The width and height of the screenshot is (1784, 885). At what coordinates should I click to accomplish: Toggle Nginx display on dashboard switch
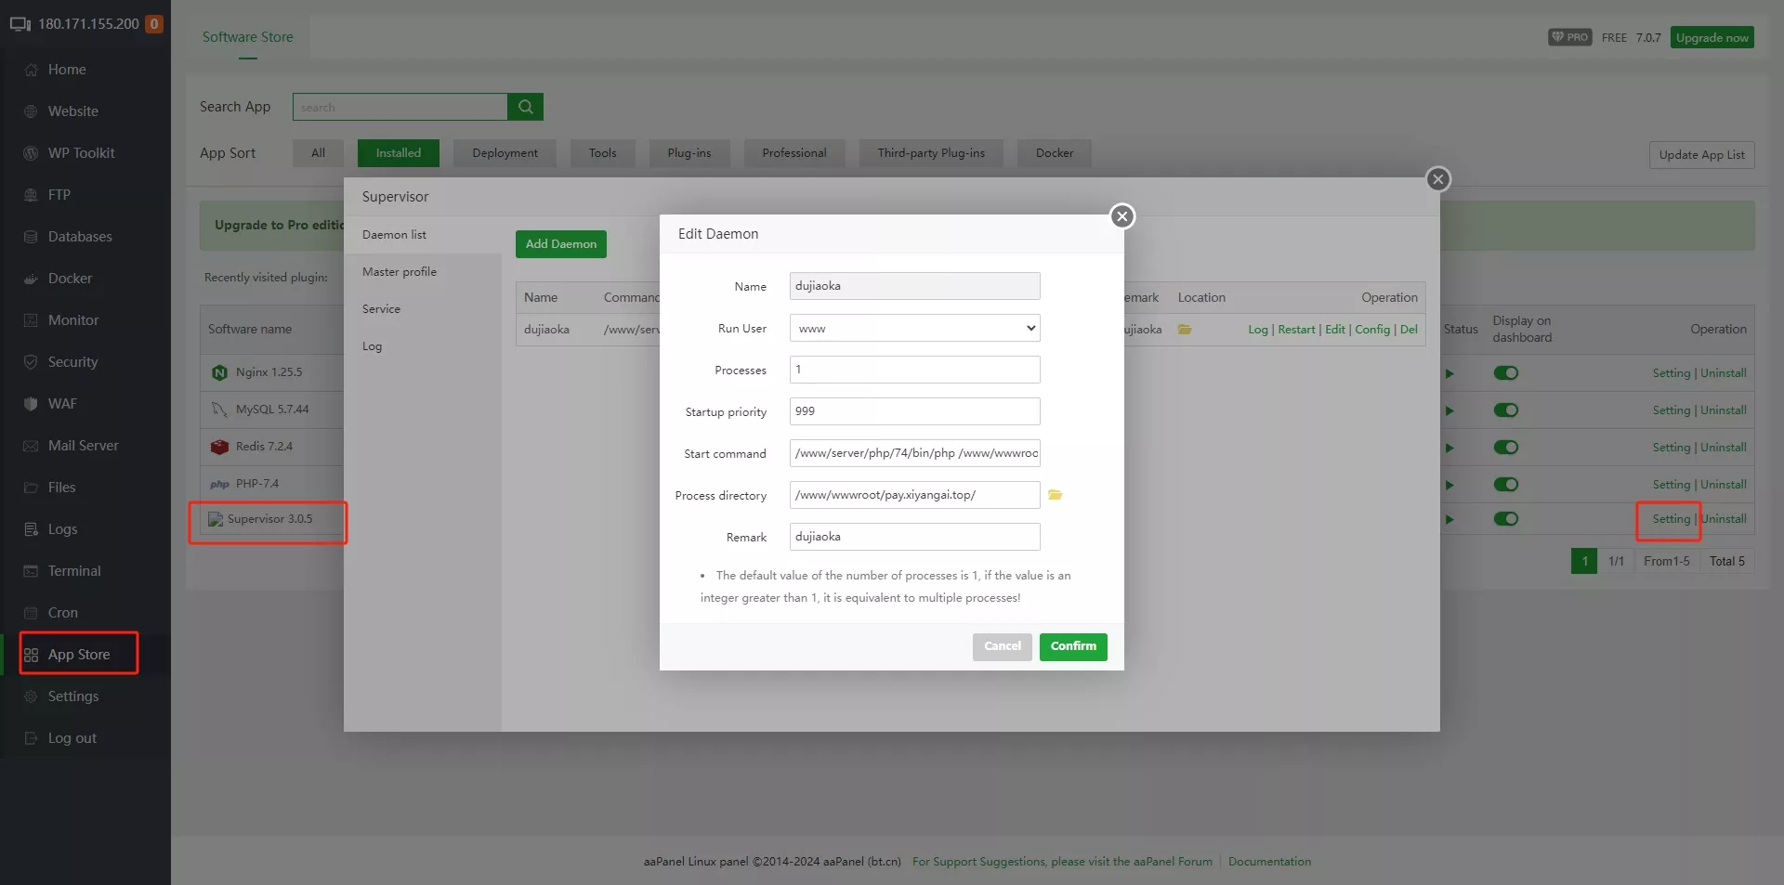tap(1505, 373)
